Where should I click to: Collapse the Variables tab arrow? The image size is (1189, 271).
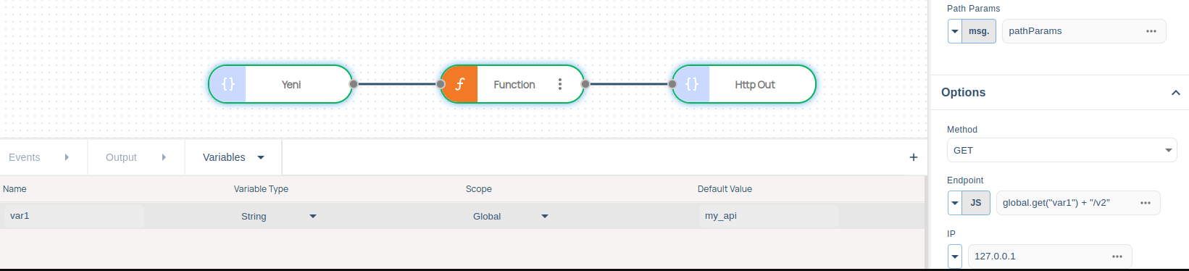coord(261,157)
